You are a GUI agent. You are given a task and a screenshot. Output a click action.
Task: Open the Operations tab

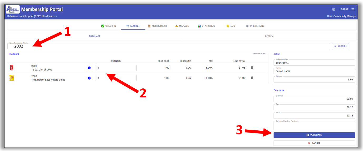click(255, 26)
